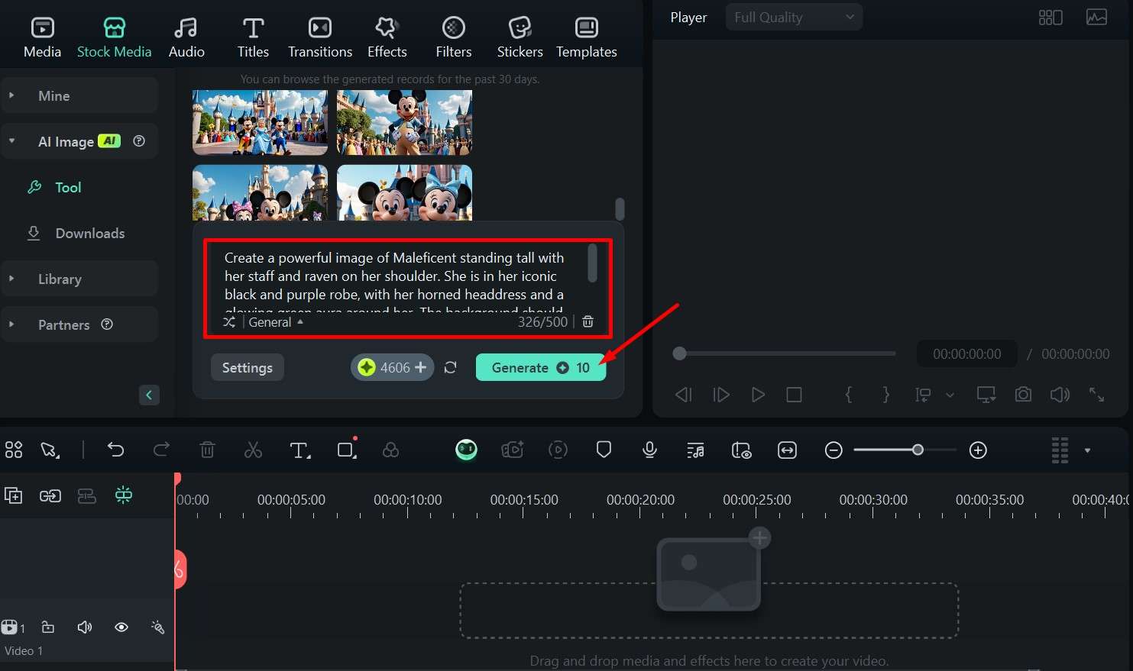Viewport: 1133px width, 671px height.
Task: Open the Filters tab
Action: [x=454, y=37]
